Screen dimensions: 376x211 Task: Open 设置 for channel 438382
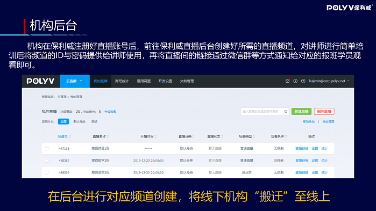(315, 161)
